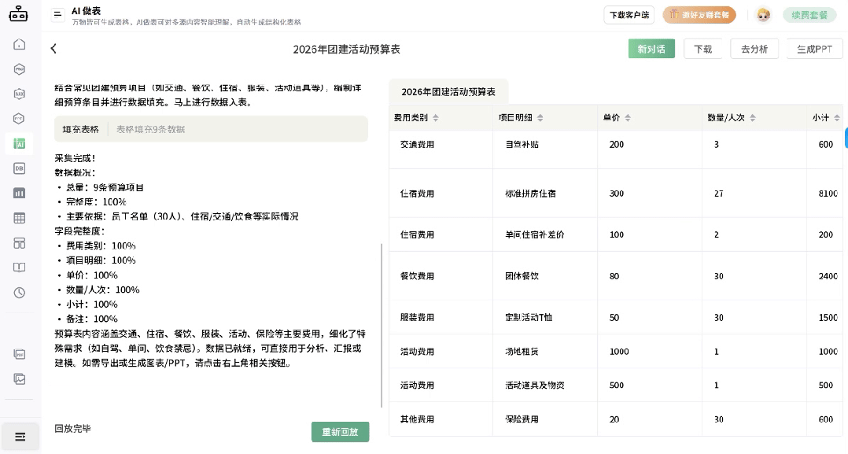Open the bottom hamburger menu in sidebar

tap(19, 436)
